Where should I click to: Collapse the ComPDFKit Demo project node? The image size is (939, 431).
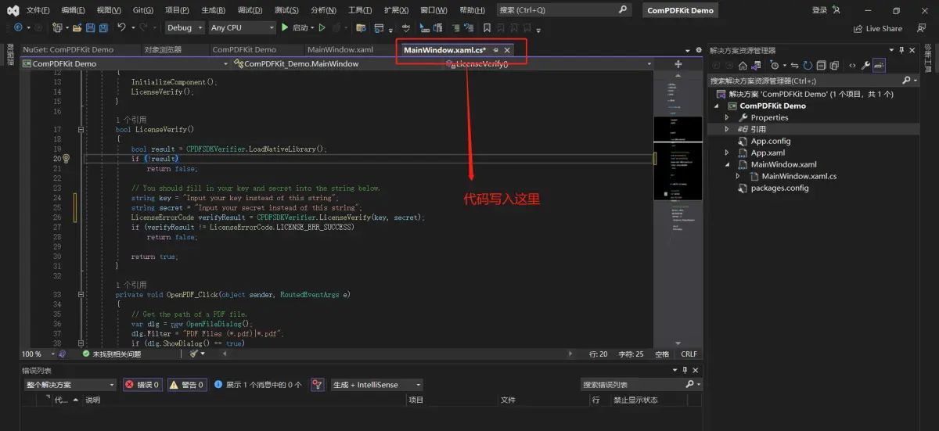pos(717,106)
